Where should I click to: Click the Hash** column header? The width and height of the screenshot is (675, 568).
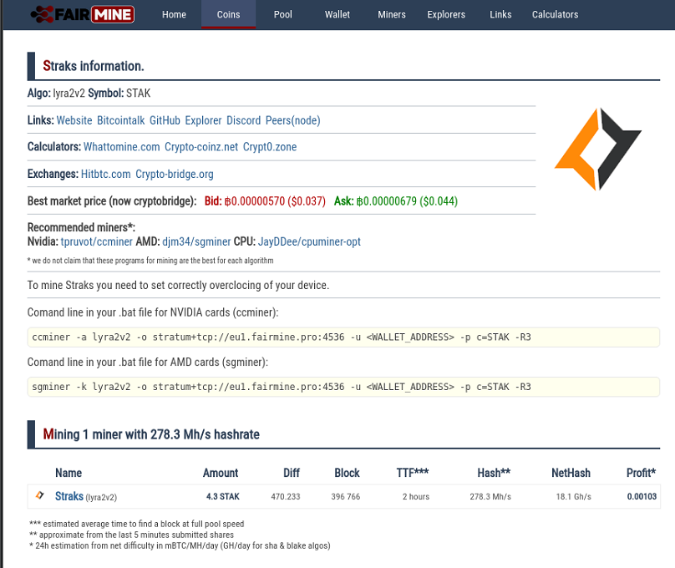click(494, 473)
